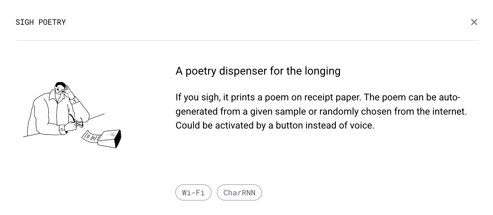Open the project illustration of the sighing man

coord(71,114)
